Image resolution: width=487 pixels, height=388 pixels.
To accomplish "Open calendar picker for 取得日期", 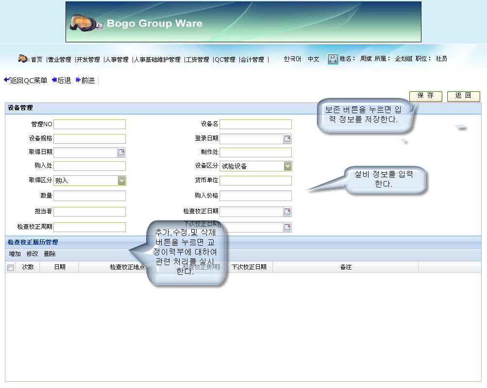I will (121, 152).
